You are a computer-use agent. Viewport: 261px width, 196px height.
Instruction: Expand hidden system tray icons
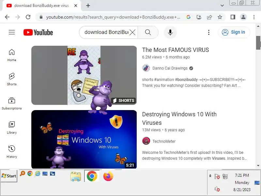[210, 176]
